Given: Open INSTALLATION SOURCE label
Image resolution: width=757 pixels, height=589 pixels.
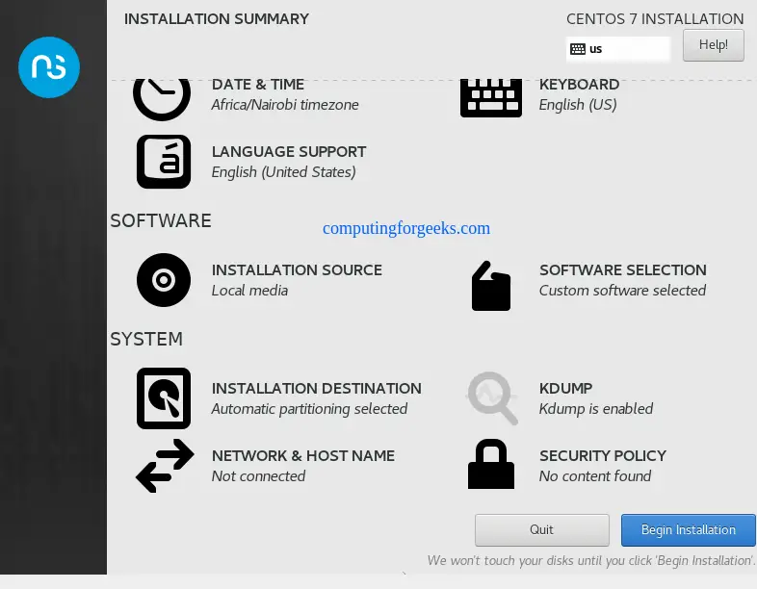Looking at the screenshot, I should tap(297, 270).
